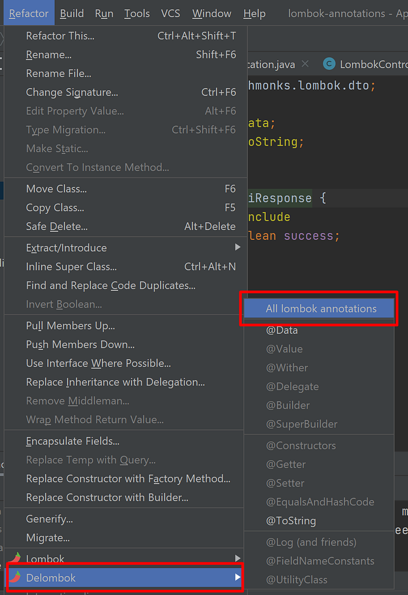This screenshot has width=408, height=595.
Task: Open the Window menu
Action: pos(212,13)
